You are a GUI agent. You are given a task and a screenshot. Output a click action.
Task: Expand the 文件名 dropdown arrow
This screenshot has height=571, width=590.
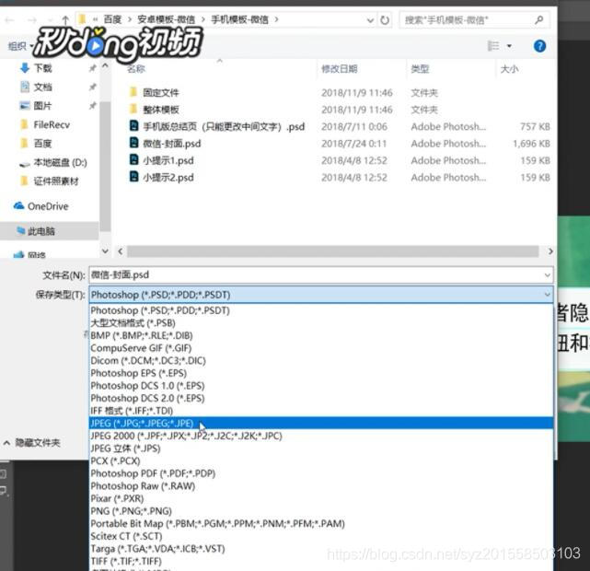(548, 275)
